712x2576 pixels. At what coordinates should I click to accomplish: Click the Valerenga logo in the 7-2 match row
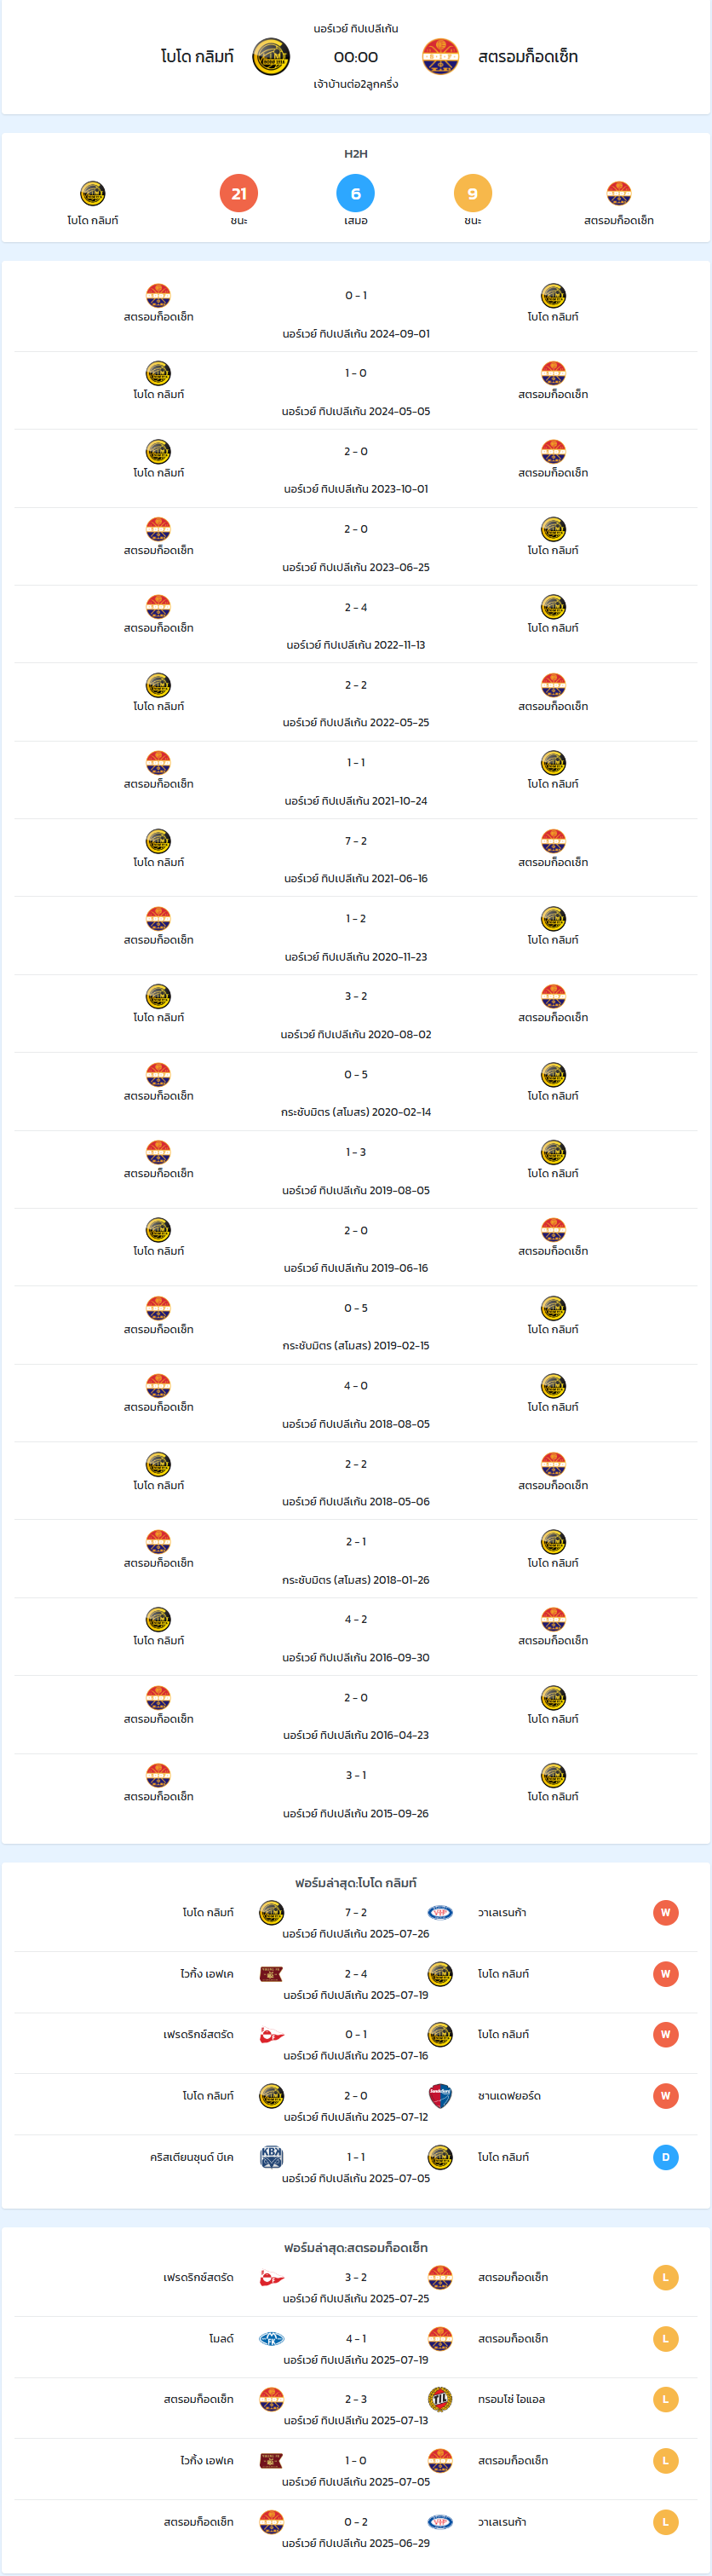(x=440, y=1912)
